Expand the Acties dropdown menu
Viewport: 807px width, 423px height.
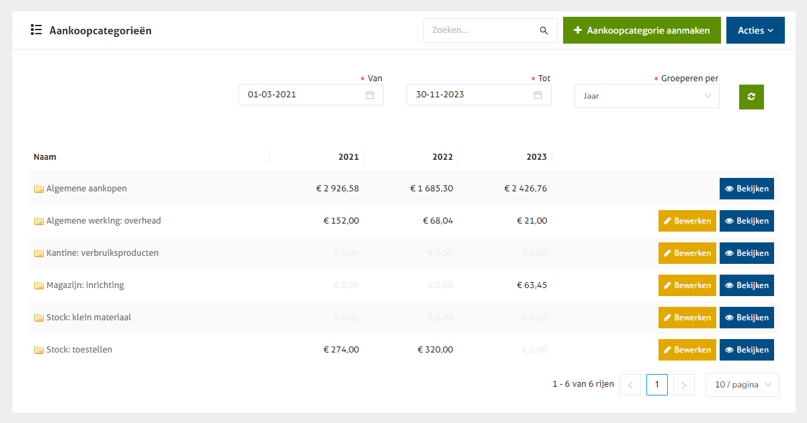(755, 30)
